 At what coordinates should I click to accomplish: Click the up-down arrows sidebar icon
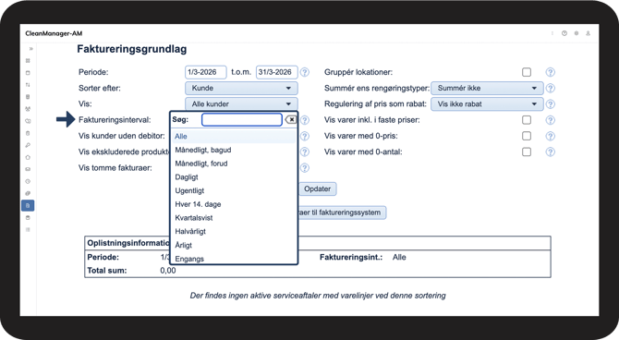[28, 84]
